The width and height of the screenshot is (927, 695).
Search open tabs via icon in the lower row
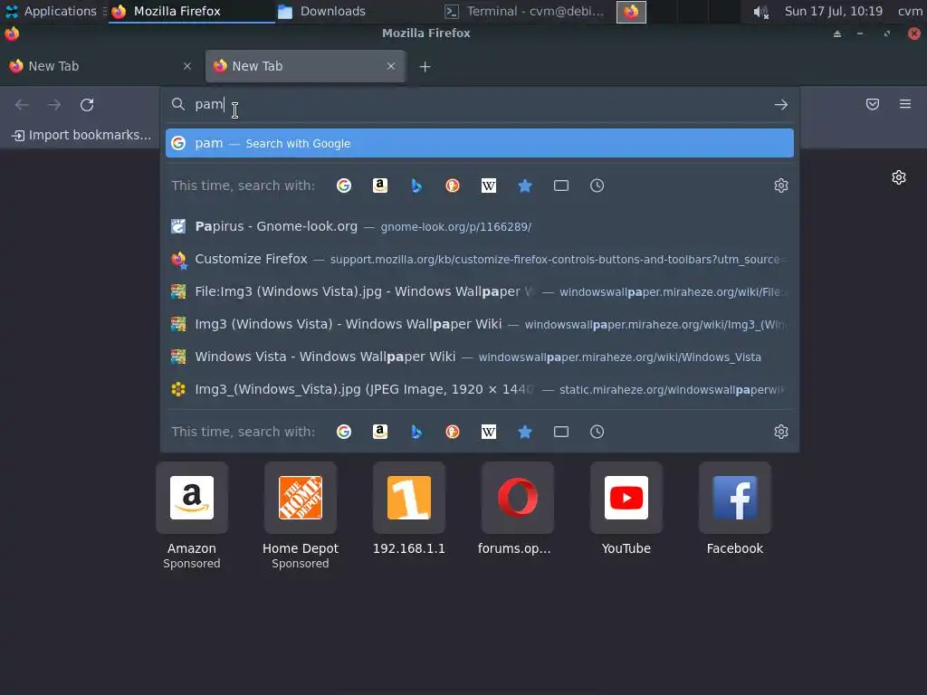click(x=561, y=432)
